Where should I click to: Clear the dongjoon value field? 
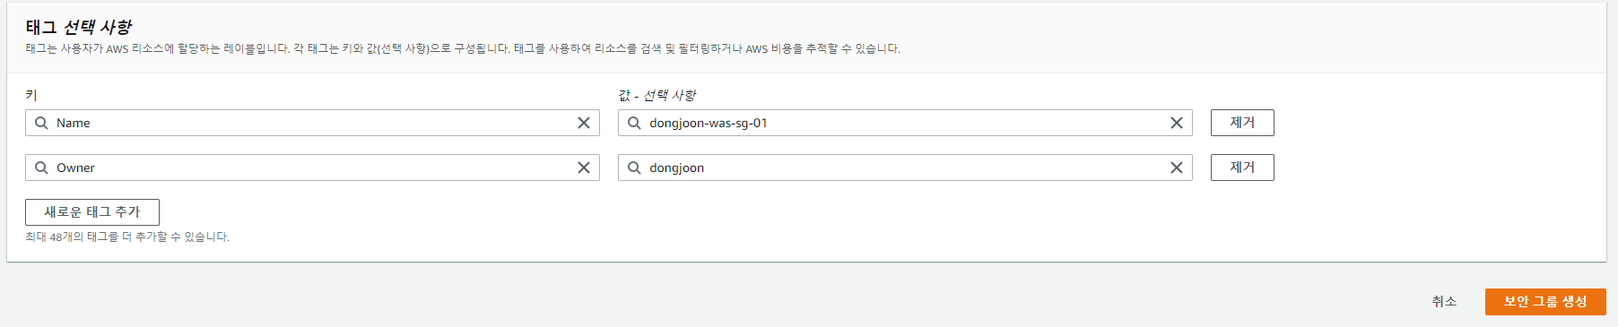click(1176, 168)
